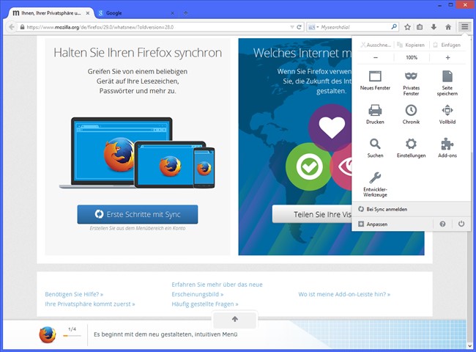This screenshot has height=352, width=476.
Task: Open the Neues Fenster menu item
Action: [375, 80]
